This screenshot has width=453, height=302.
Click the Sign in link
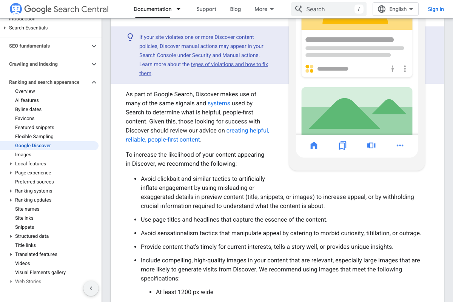[x=436, y=9]
